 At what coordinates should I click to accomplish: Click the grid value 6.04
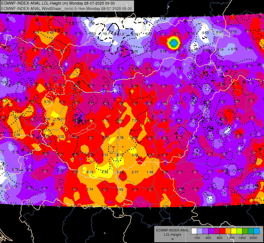pos(220,50)
